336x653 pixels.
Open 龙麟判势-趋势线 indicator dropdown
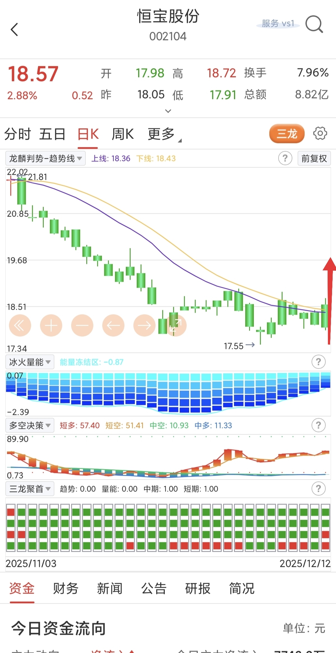[x=45, y=158]
